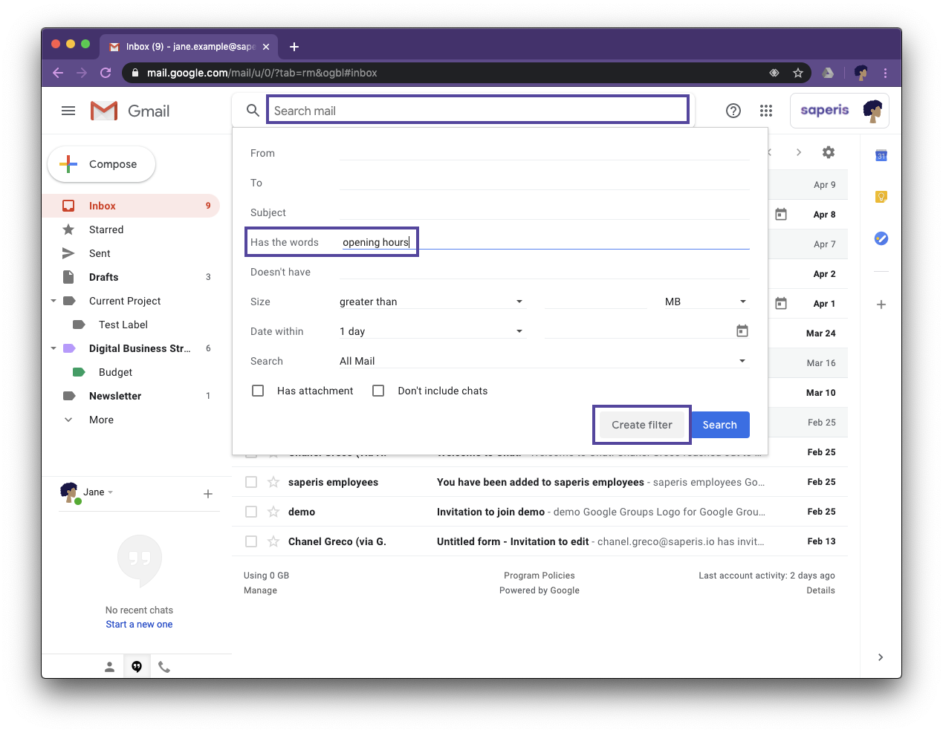This screenshot has width=943, height=733.
Task: Open the Sent mail section
Action: click(99, 253)
